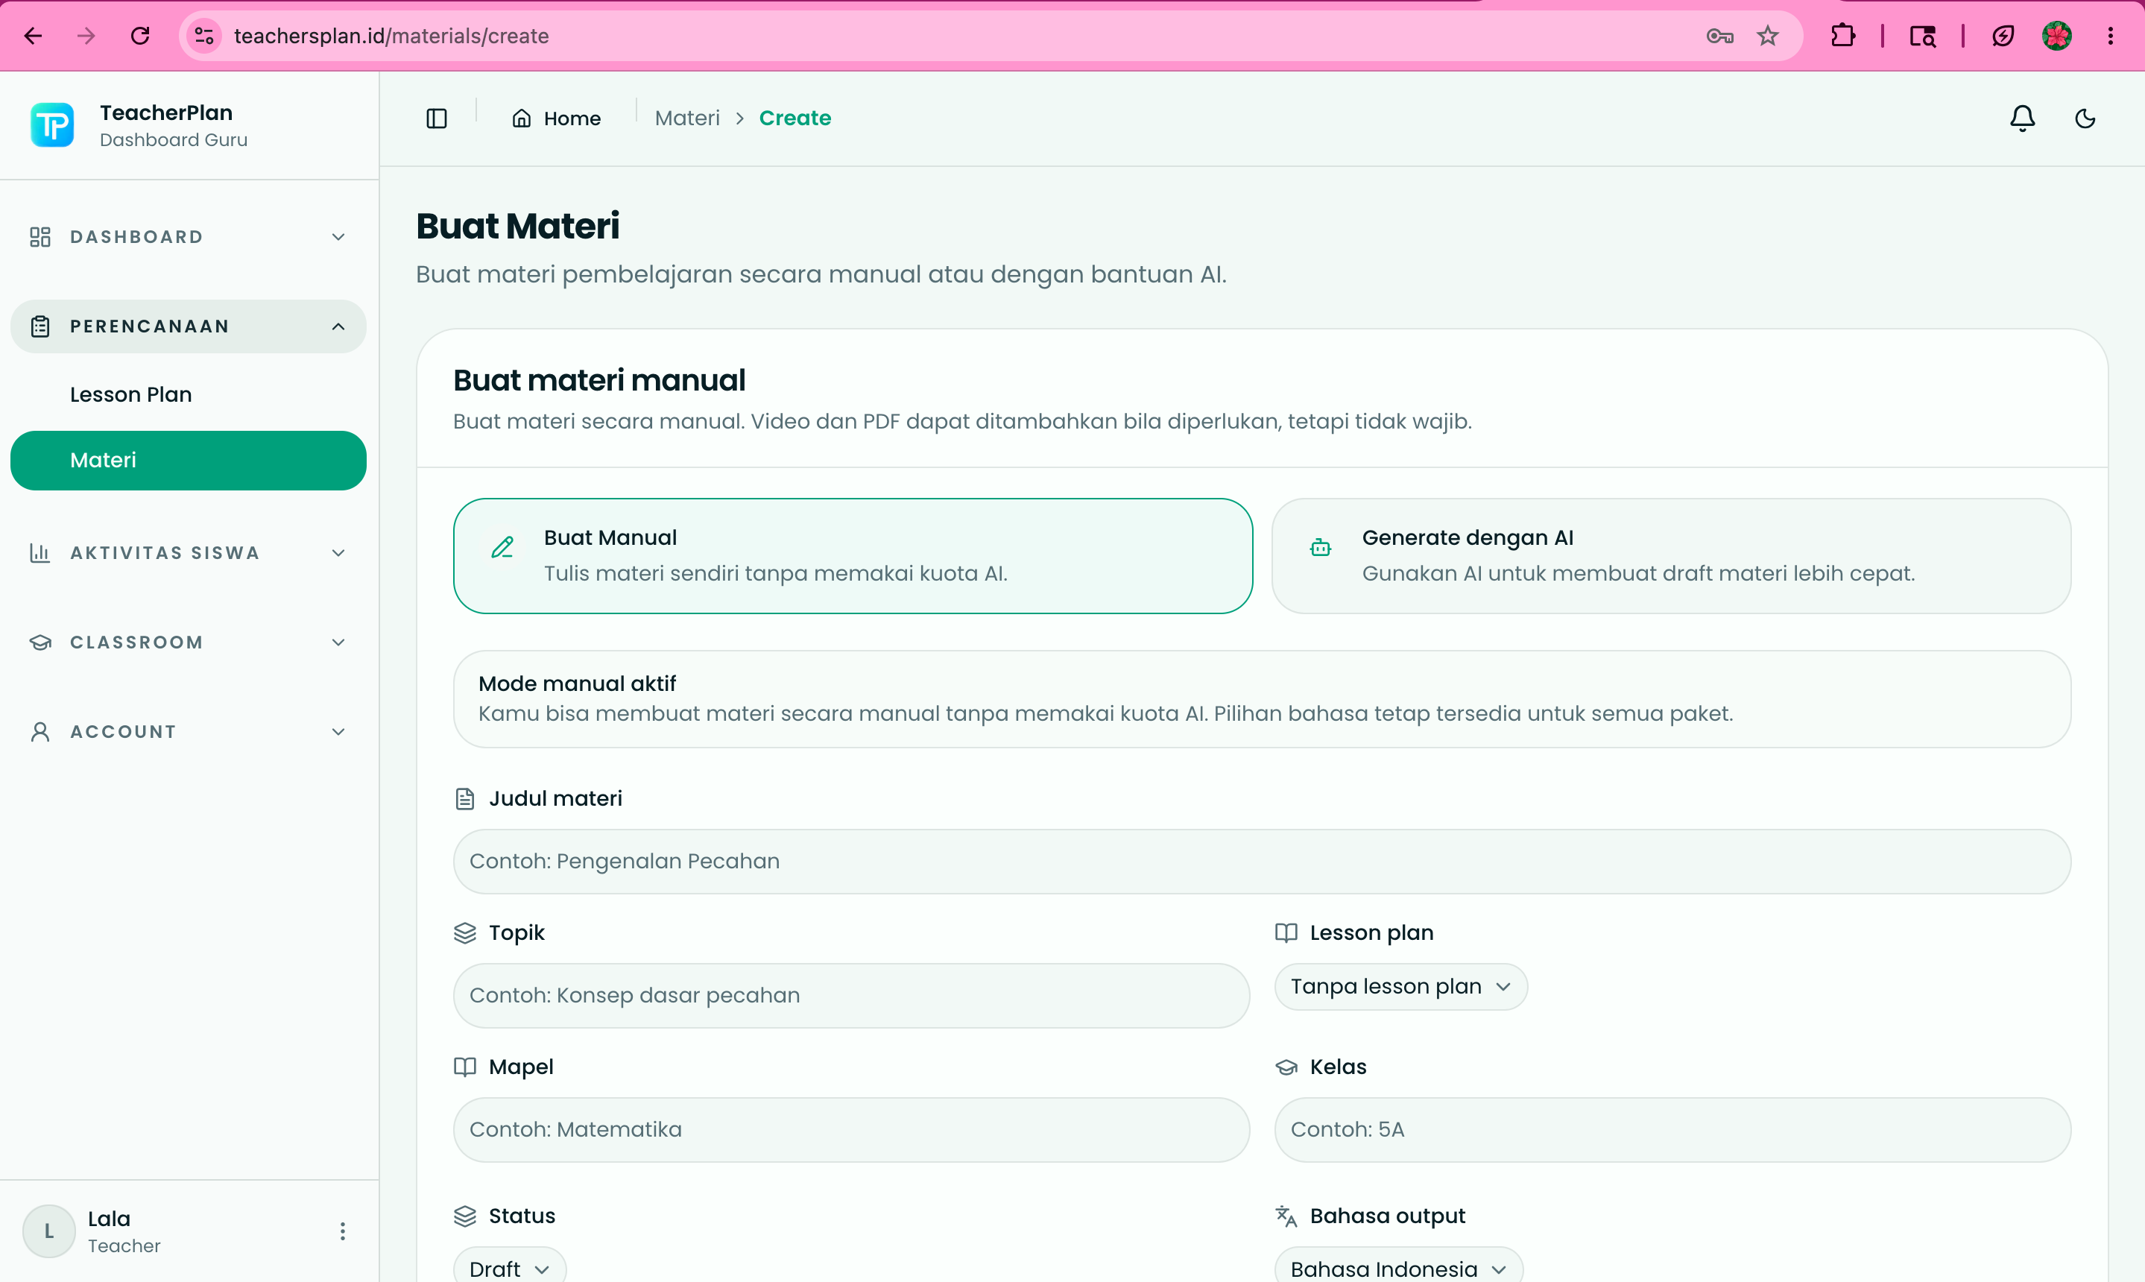
Task: Switch to dark mode with moon icon
Action: [x=2085, y=119]
